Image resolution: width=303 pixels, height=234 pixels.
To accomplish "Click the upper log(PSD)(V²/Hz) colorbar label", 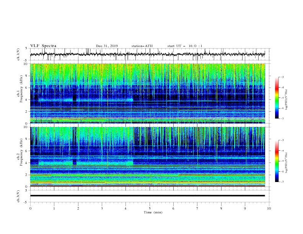I will tap(287, 100).
